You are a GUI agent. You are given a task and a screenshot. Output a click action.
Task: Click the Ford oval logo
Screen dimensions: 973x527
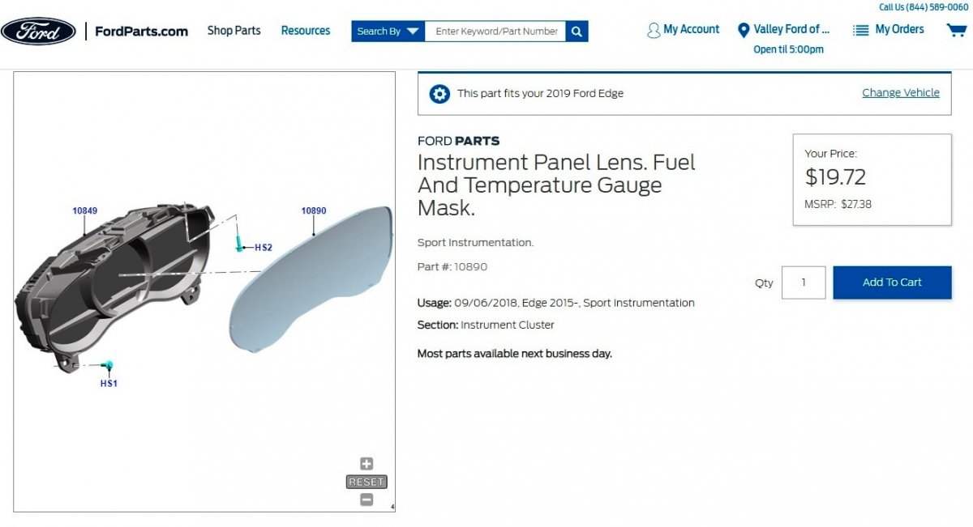(38, 32)
